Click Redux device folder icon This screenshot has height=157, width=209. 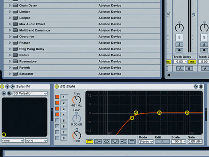pyautogui.click(x=15, y=55)
